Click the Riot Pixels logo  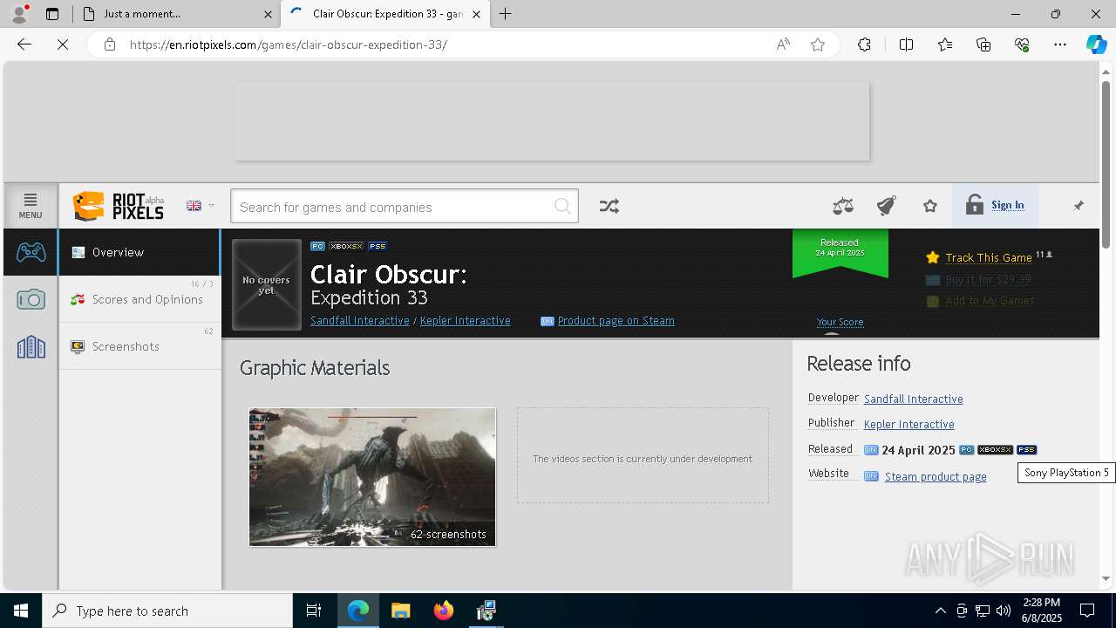tap(119, 207)
